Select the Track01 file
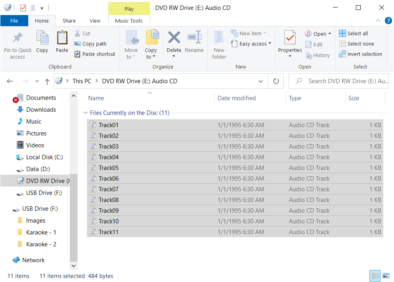Screen dimensions: 394x282 click(235, 125)
